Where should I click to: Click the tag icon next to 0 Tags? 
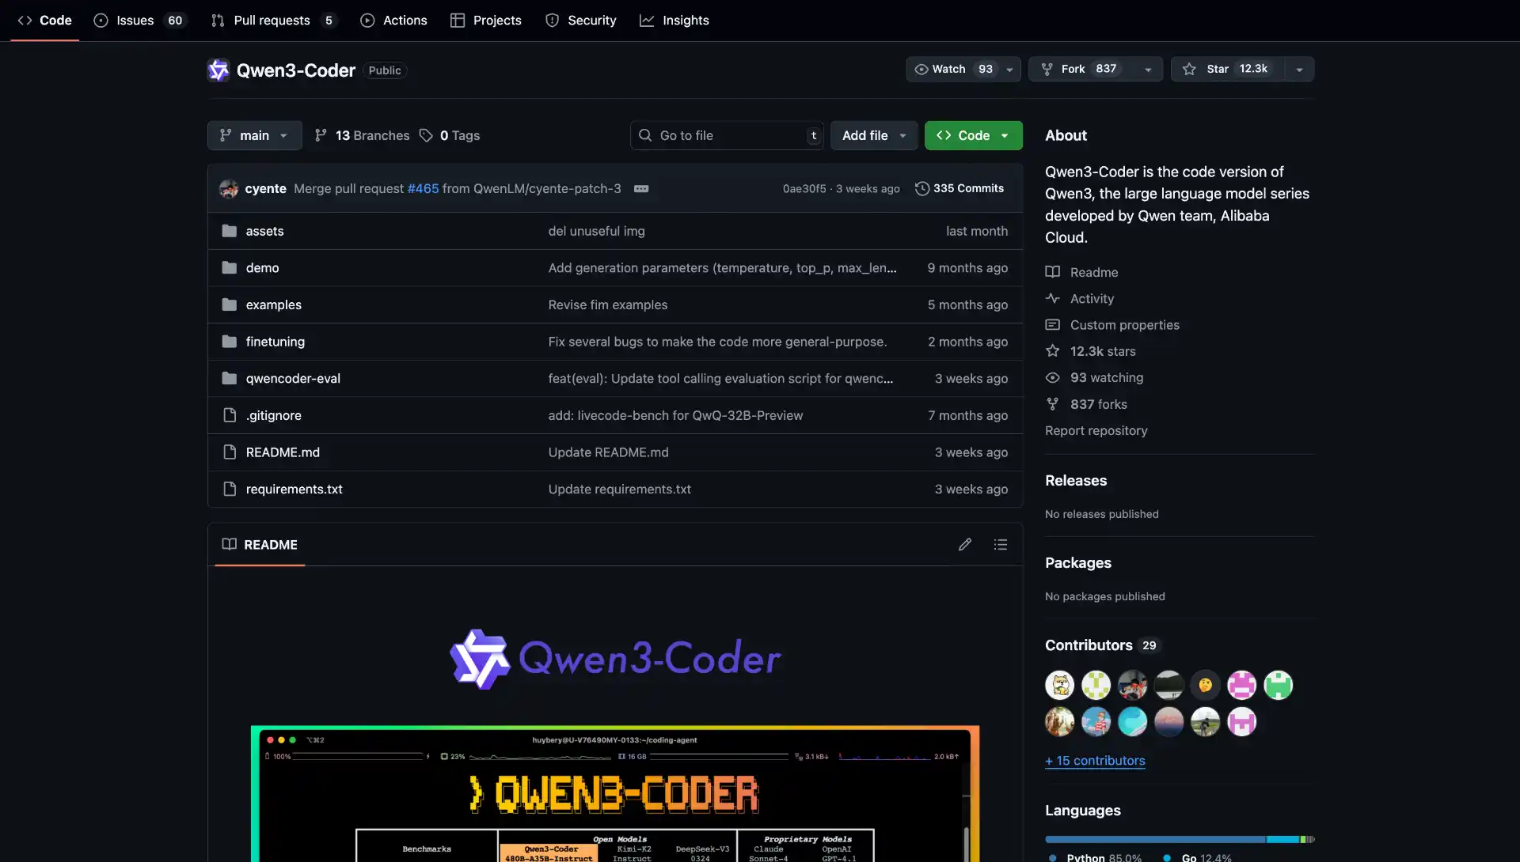(426, 135)
